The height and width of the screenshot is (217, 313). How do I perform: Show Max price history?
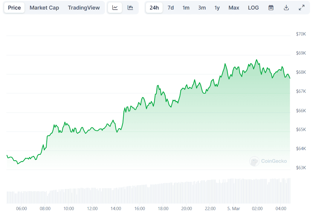point(234,8)
